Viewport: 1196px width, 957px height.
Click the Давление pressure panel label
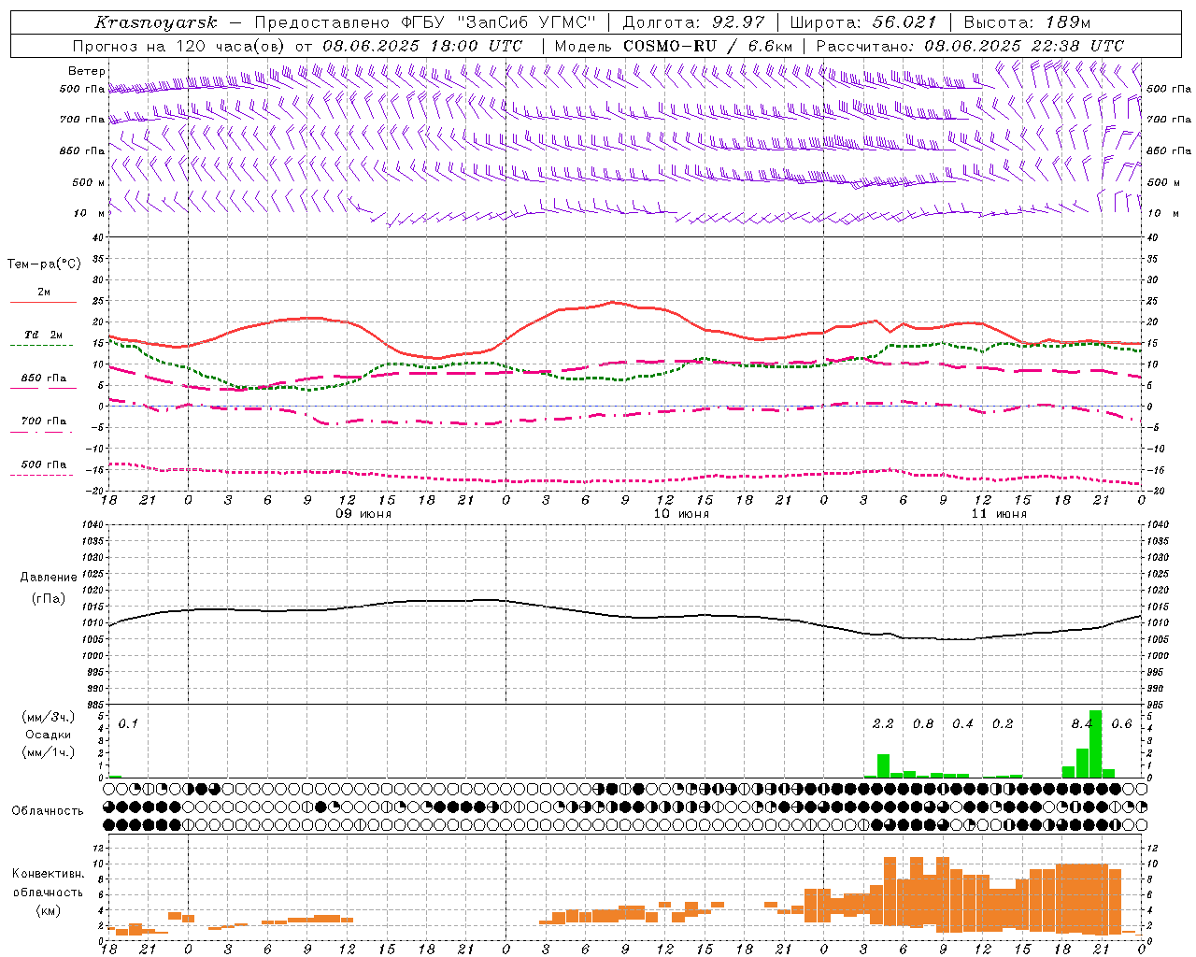(49, 578)
